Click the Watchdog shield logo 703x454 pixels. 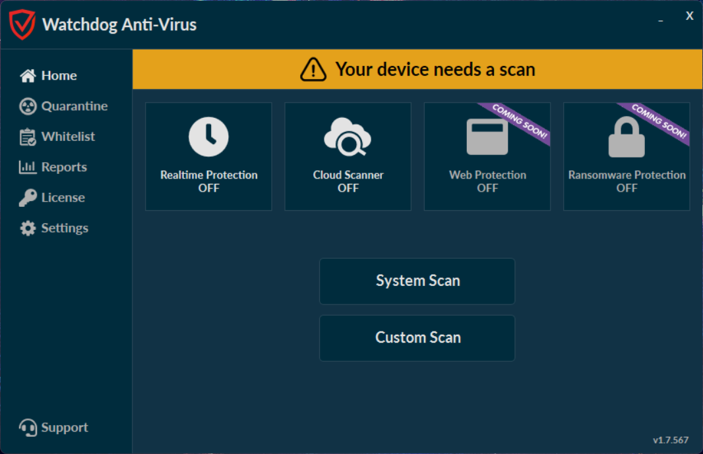point(22,24)
